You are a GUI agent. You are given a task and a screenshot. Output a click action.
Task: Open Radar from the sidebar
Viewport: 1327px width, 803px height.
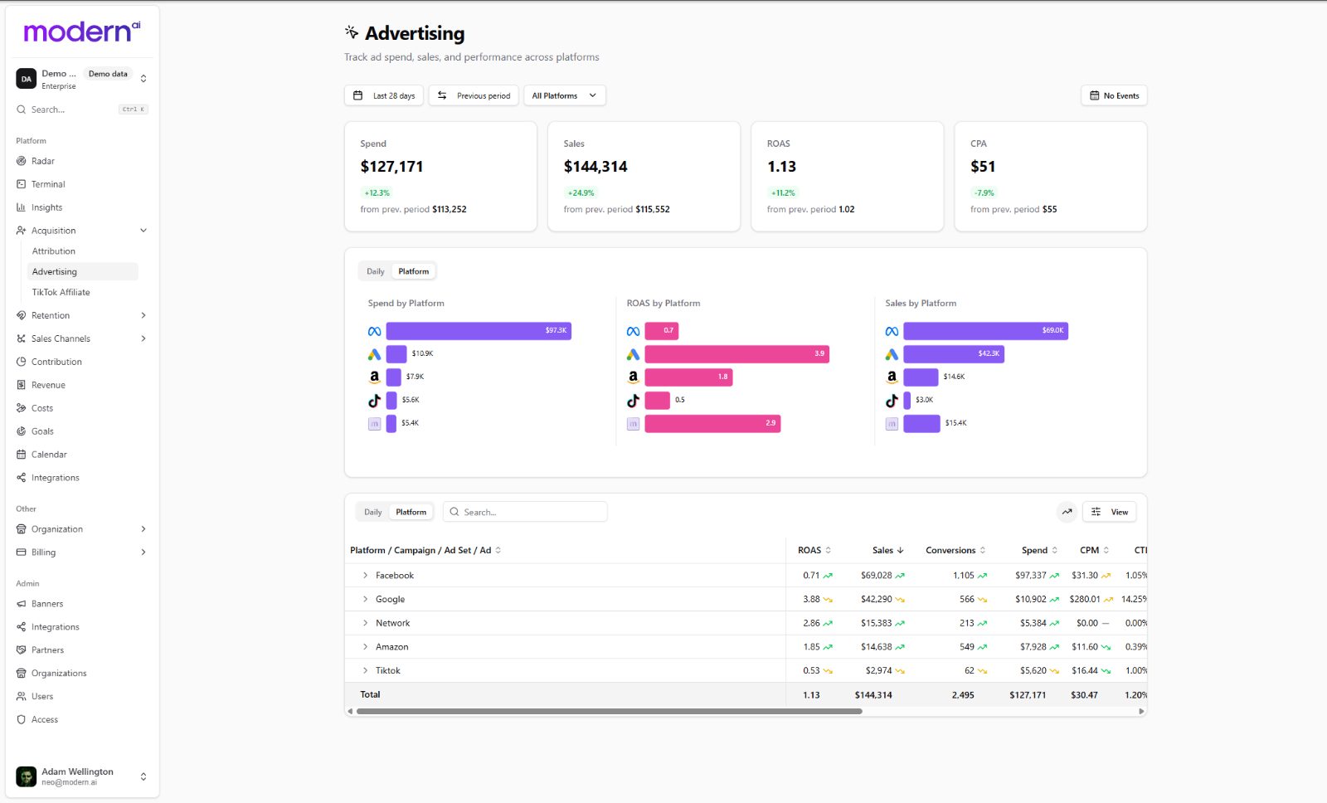43,161
